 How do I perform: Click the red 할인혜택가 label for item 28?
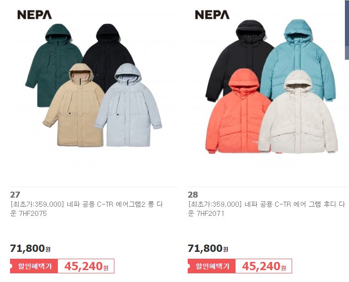[x=212, y=266]
